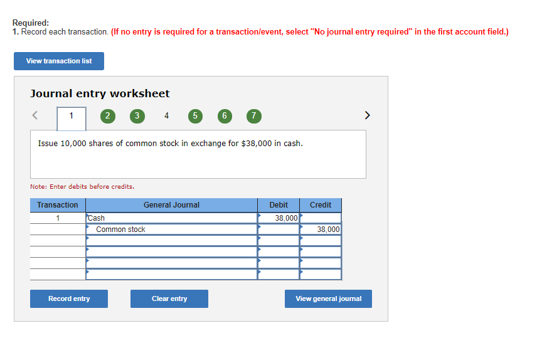Switch to transaction 2 circle

point(107,116)
